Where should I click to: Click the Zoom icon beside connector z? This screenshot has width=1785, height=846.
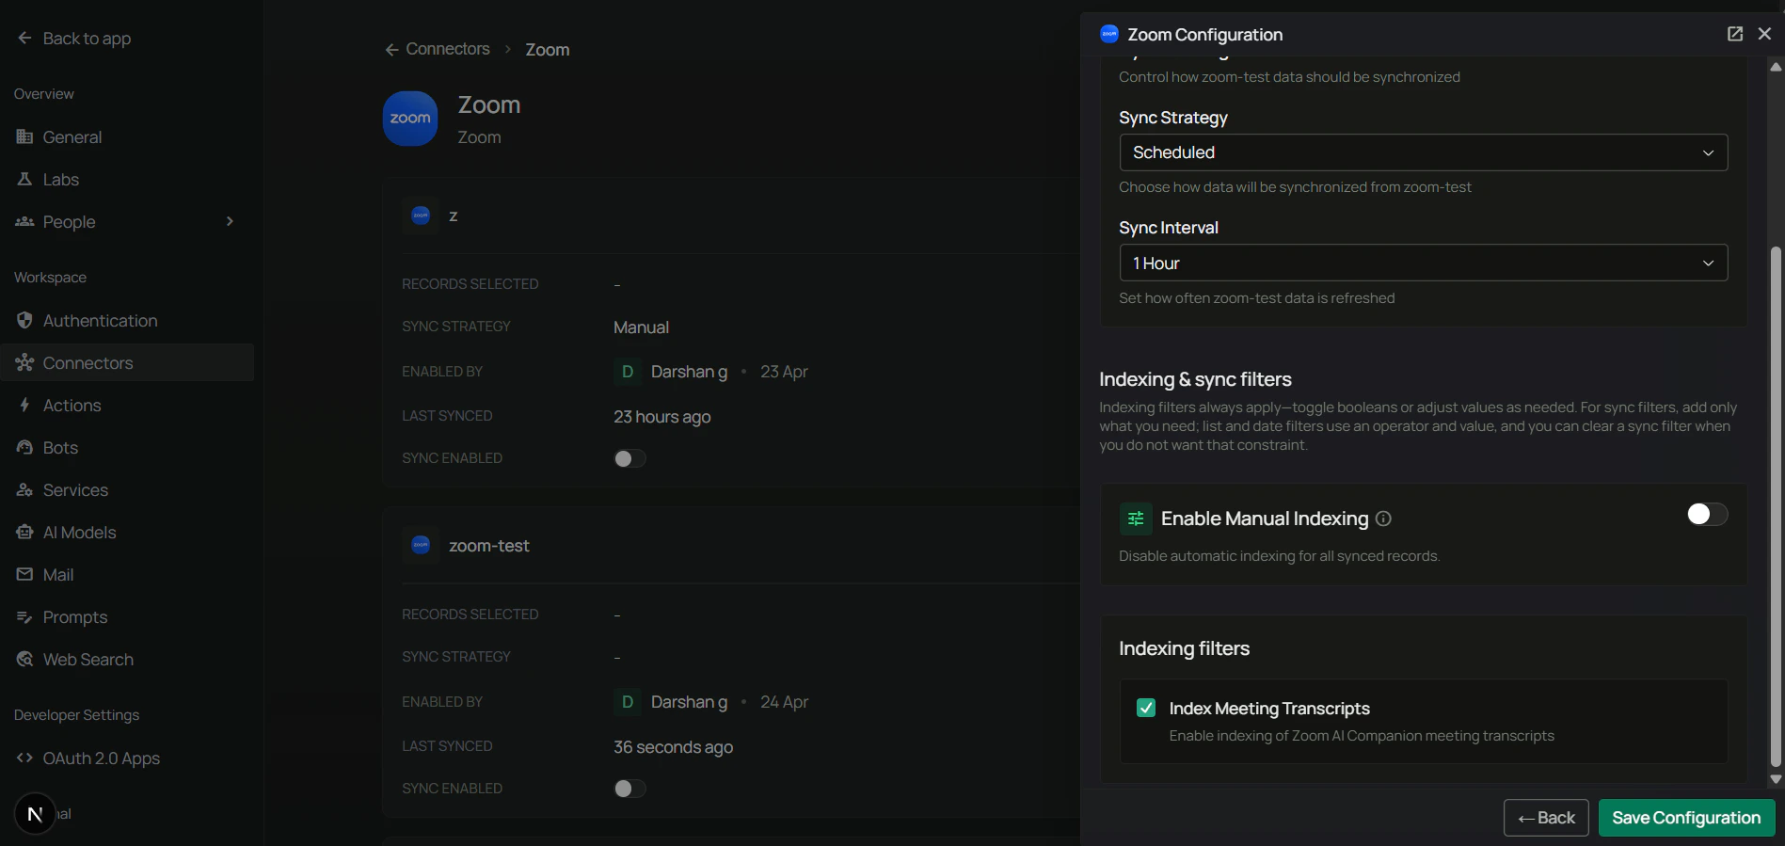point(421,215)
